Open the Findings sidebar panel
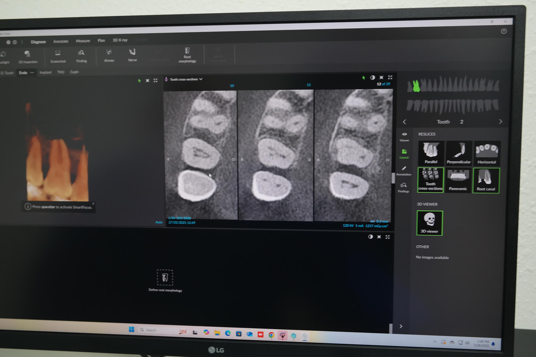Viewport: 536px width, 357px height. pos(403,187)
